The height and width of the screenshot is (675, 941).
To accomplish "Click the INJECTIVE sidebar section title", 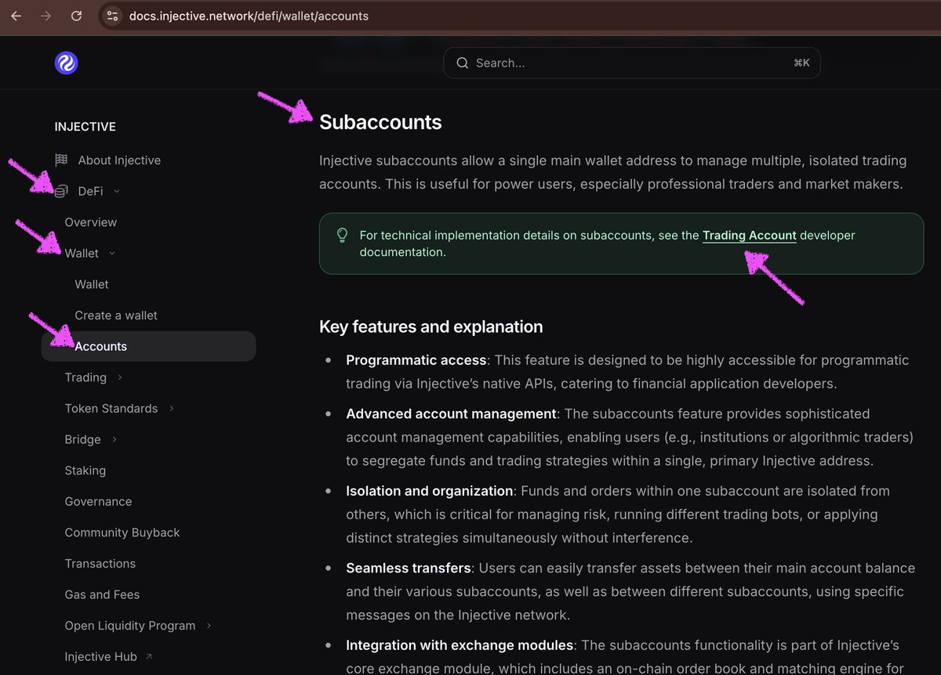I will point(85,127).
